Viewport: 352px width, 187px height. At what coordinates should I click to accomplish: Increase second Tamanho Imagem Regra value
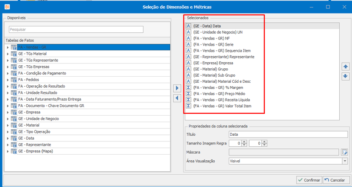(264, 141)
